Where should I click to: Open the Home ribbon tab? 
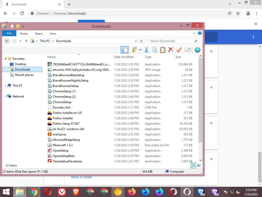click(x=24, y=34)
